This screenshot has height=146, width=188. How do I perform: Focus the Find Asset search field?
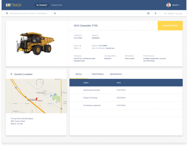tap(28, 13)
